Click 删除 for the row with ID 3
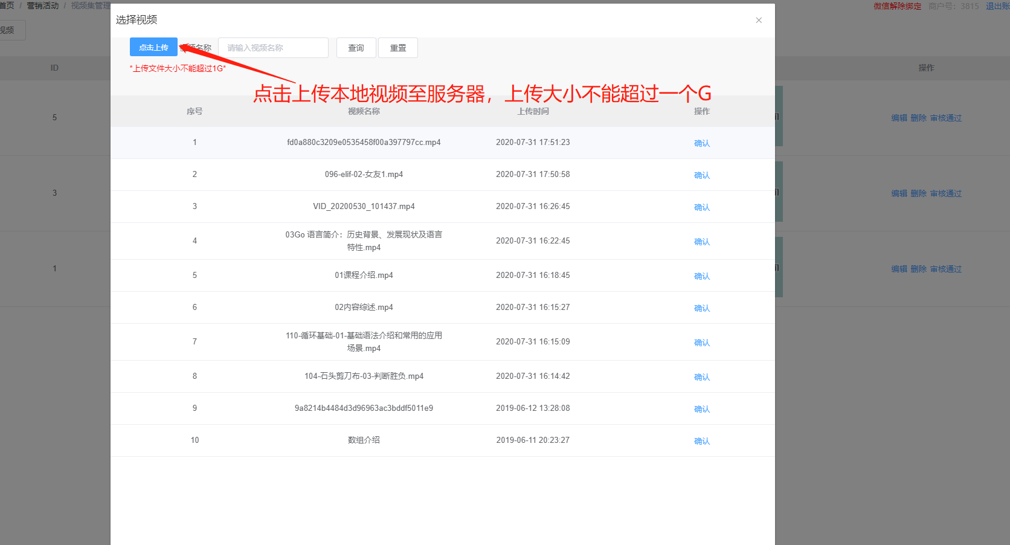Viewport: 1010px width, 545px height. (x=918, y=193)
